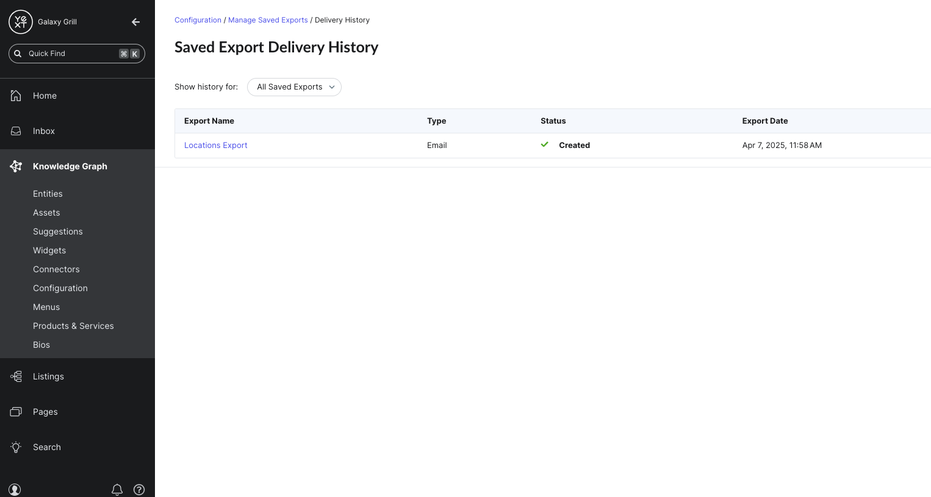Open the Locations Export link
The image size is (931, 497).
[215, 146]
